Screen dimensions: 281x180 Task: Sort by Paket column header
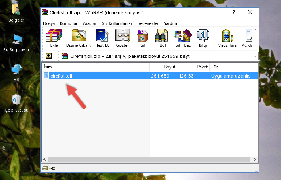[193, 67]
